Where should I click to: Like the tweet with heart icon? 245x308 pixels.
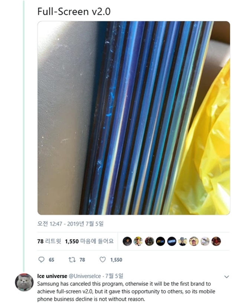(102, 260)
